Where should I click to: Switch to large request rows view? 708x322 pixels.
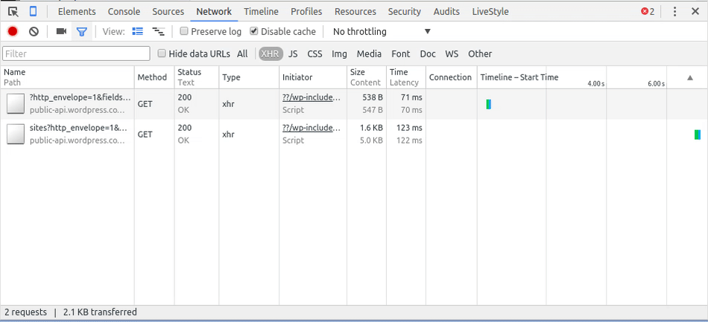click(x=137, y=31)
